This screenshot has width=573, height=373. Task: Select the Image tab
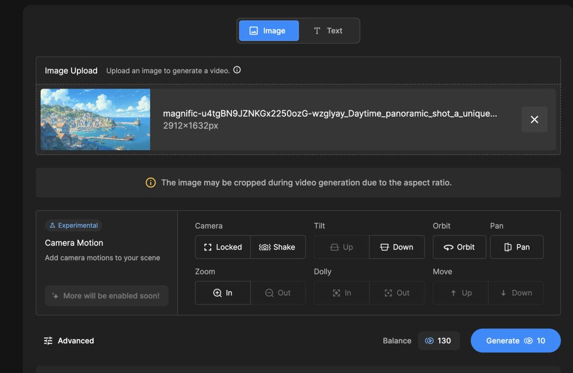[268, 30]
